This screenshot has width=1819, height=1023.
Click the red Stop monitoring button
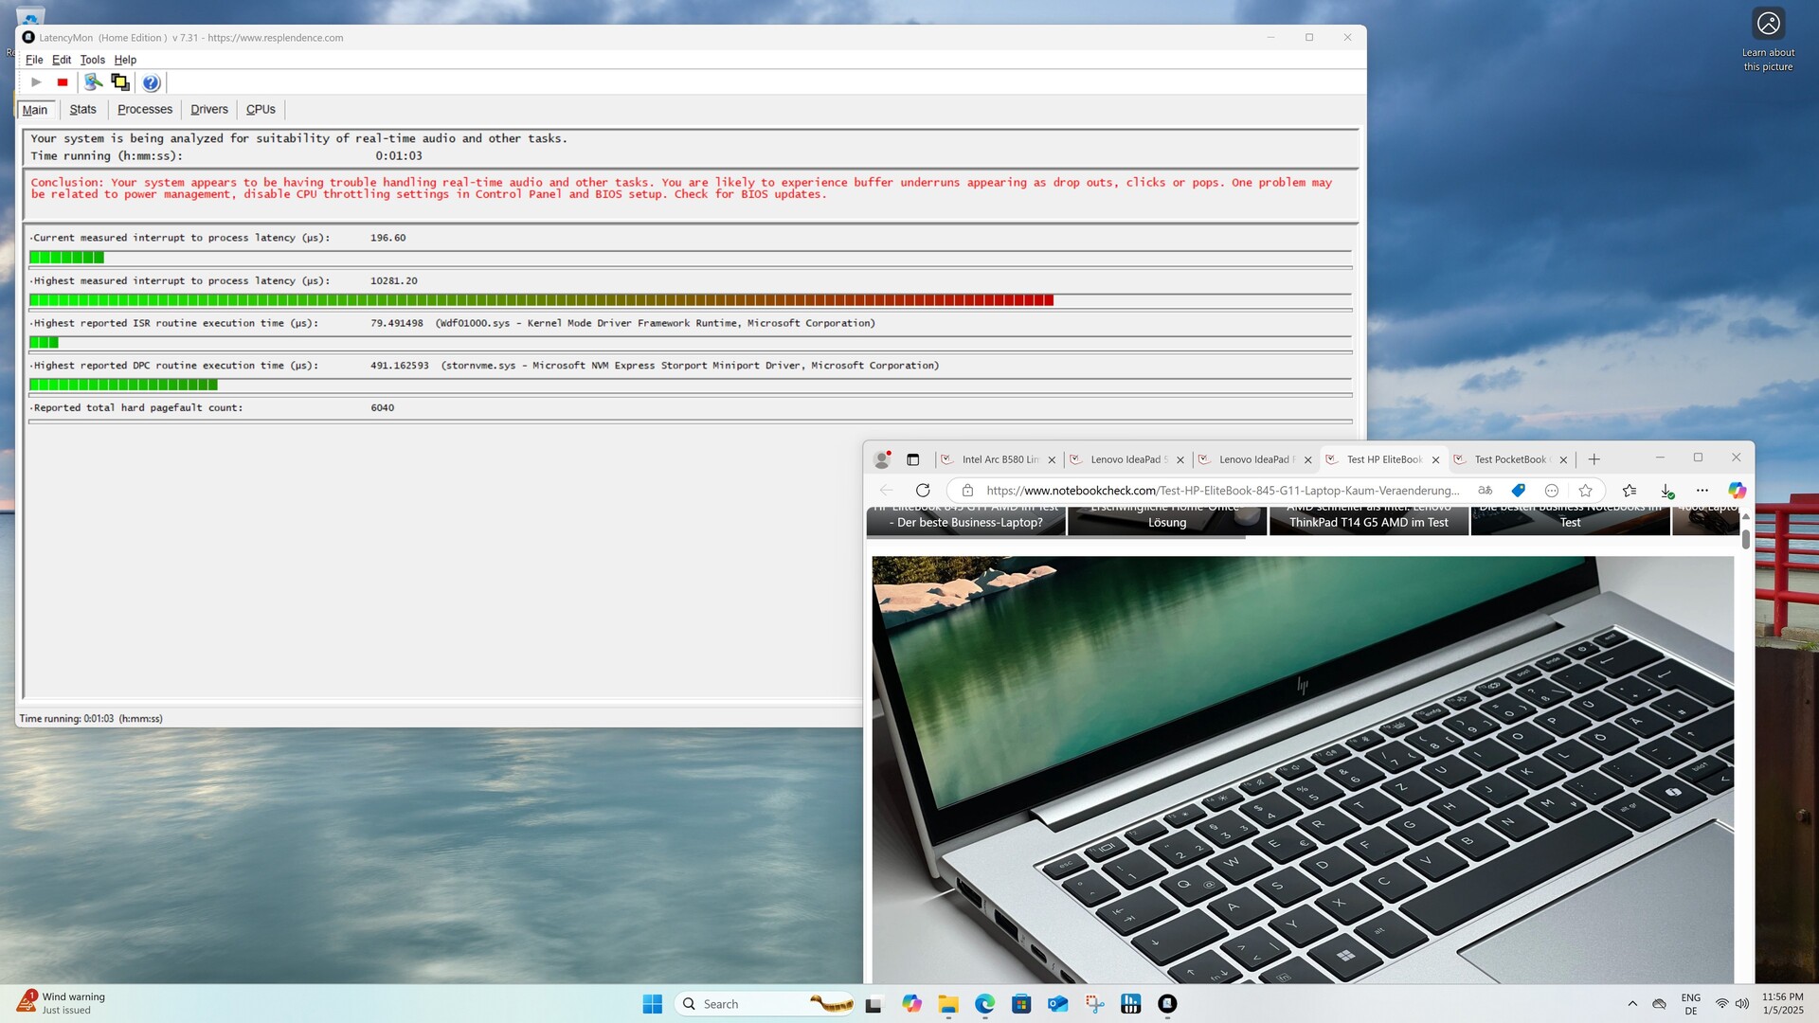63,82
